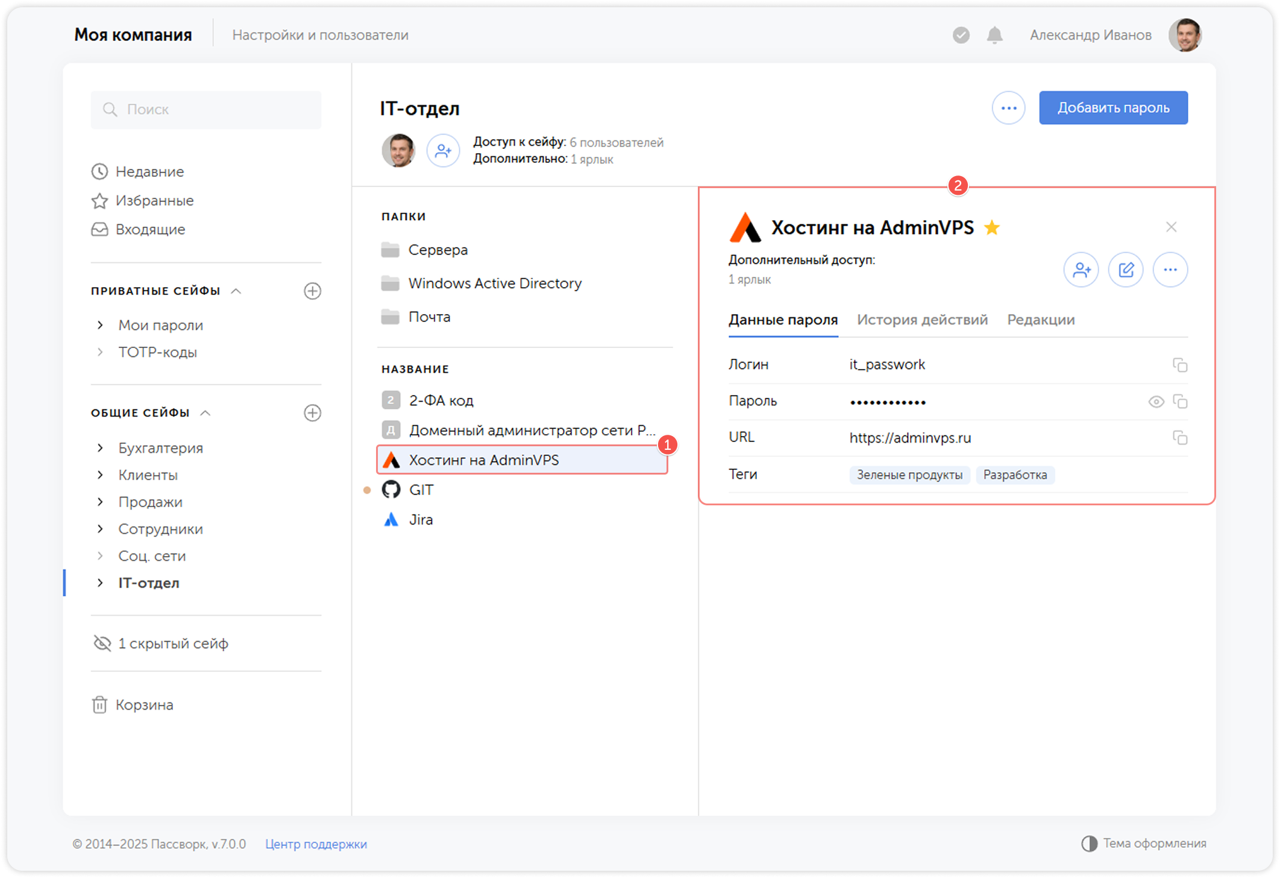Expand the TOTP-коды vault
The image size is (1280, 878).
coord(101,352)
